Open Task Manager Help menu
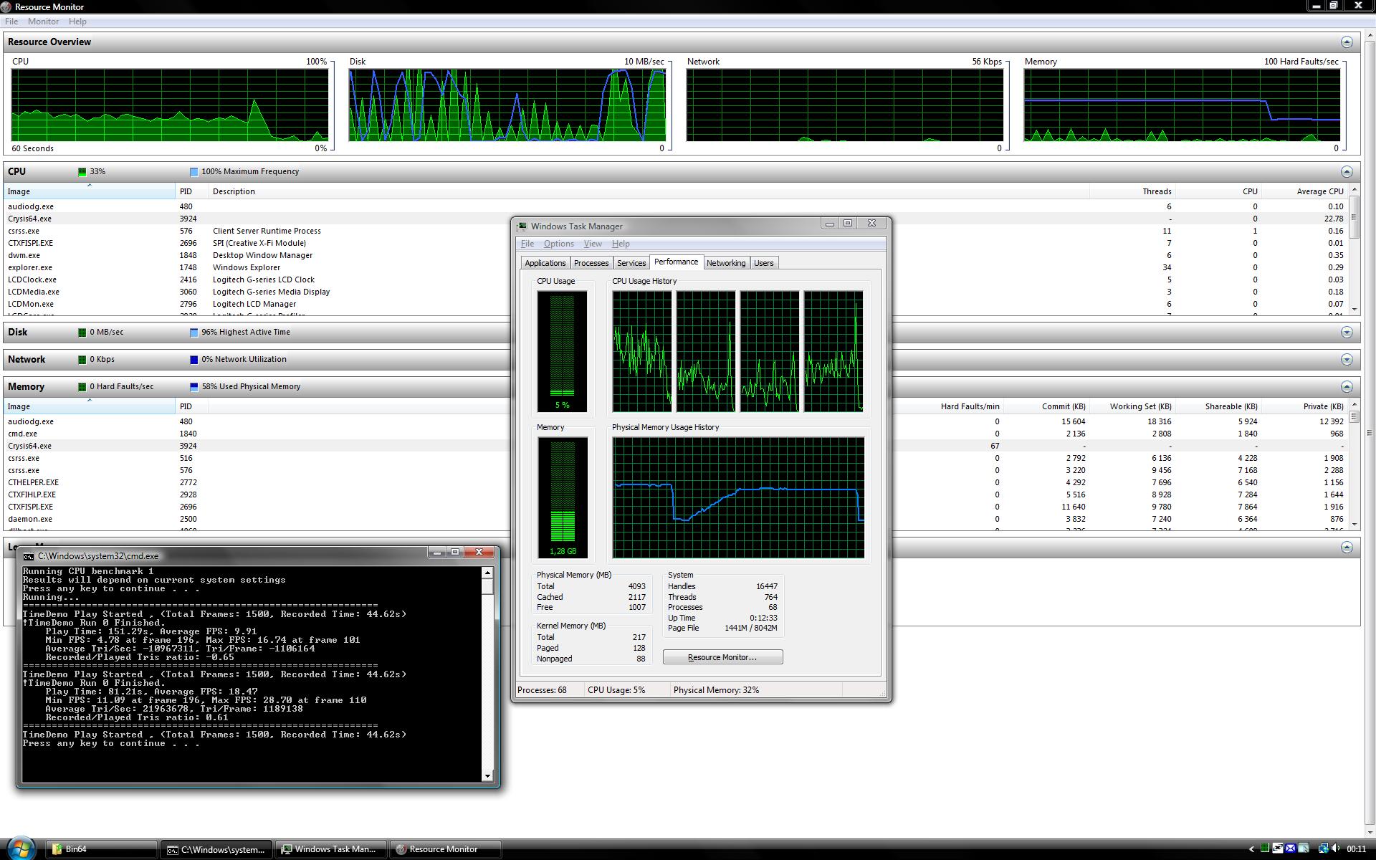This screenshot has height=860, width=1376. (621, 244)
